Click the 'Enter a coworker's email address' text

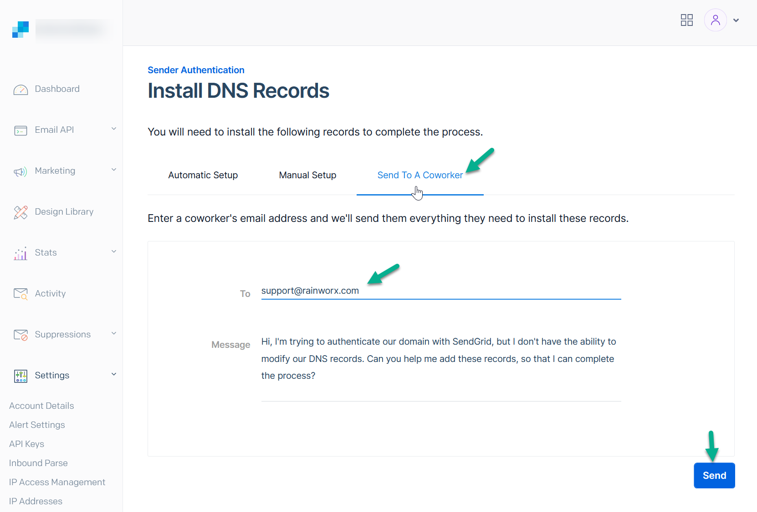[x=388, y=218]
